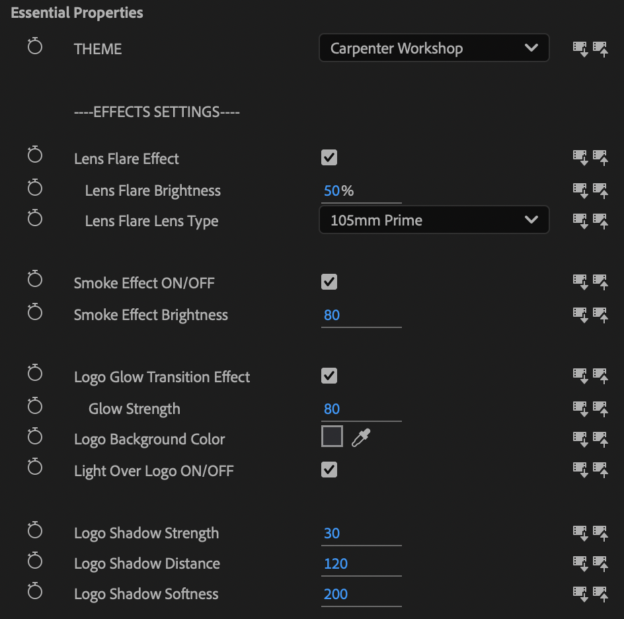This screenshot has width=624, height=619.
Task: Uncheck the Lens Flare Effect checkbox
Action: (x=329, y=157)
